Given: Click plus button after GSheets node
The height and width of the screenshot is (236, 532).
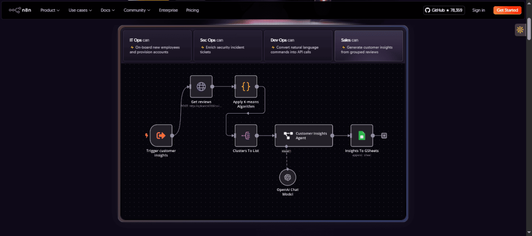Looking at the screenshot, I should click(x=384, y=136).
